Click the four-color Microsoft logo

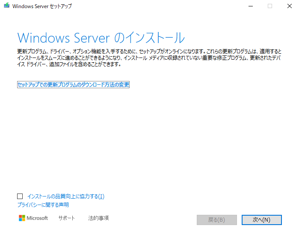[x=22, y=218]
